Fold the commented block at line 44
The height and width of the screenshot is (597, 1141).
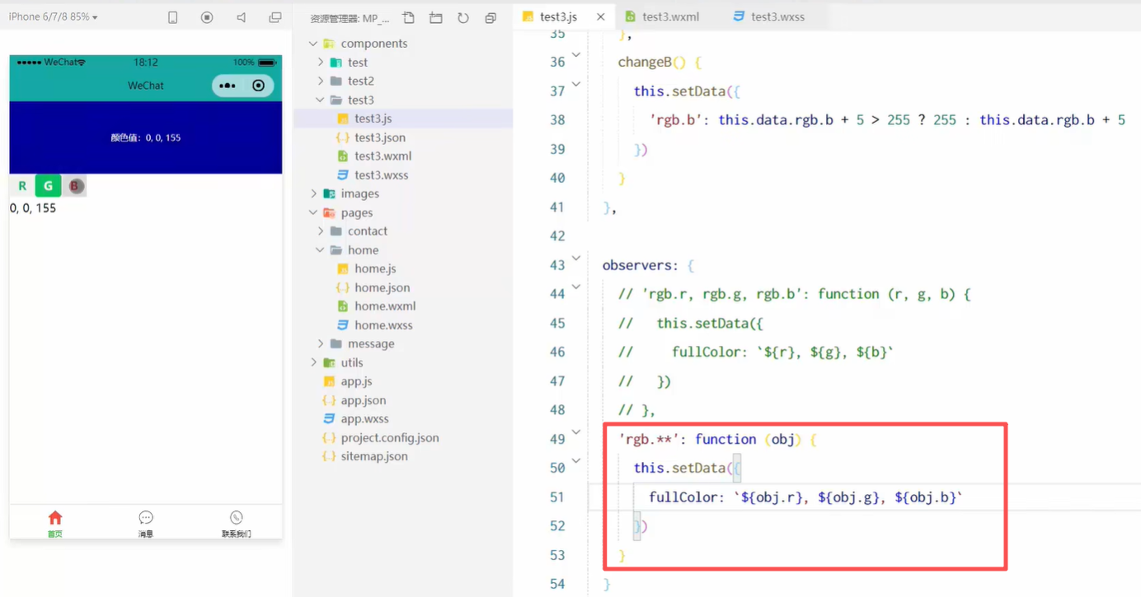[x=576, y=287]
